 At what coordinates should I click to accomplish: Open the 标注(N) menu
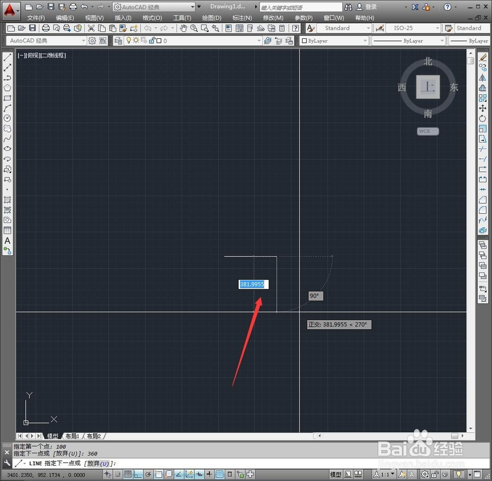(242, 18)
